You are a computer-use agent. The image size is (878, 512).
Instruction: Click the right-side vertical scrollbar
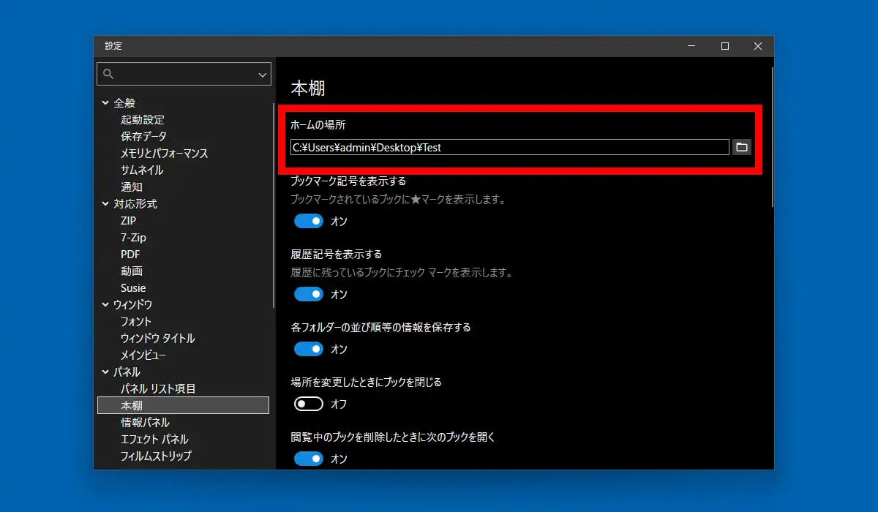click(772, 139)
